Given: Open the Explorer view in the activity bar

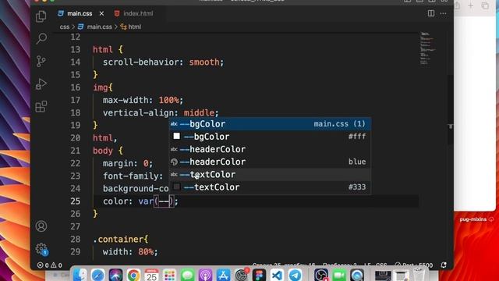Looking at the screenshot, I should coord(41,16).
